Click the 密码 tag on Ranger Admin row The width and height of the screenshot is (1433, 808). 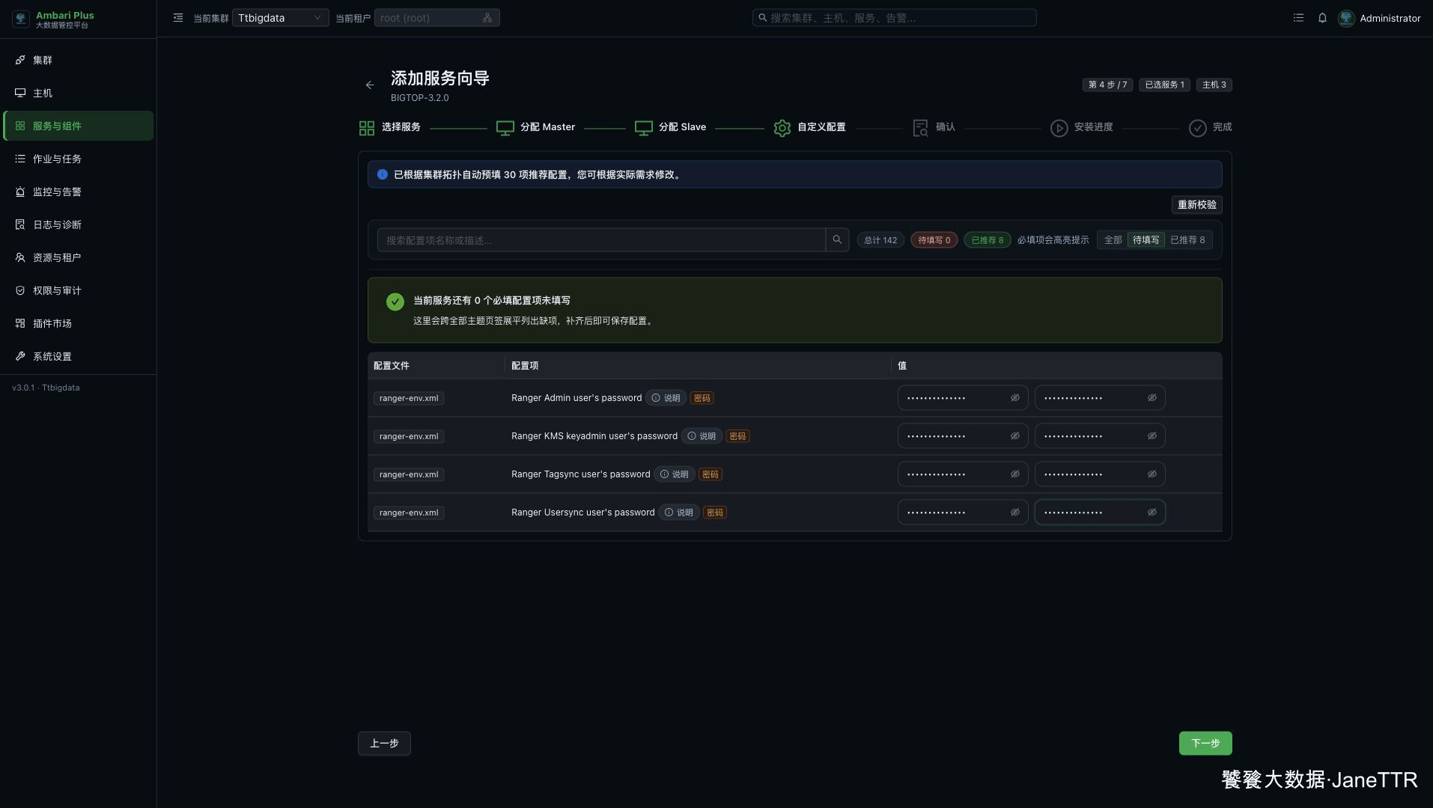(702, 398)
